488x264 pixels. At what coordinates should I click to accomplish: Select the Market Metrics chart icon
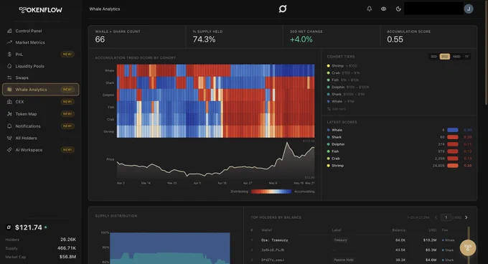tap(9, 42)
